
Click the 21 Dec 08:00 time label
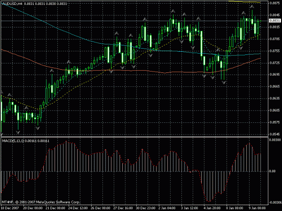click(55, 208)
